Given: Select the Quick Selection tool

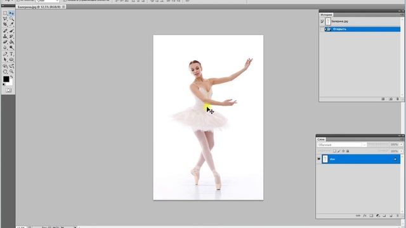Looking at the screenshot, I should [x=11, y=18].
